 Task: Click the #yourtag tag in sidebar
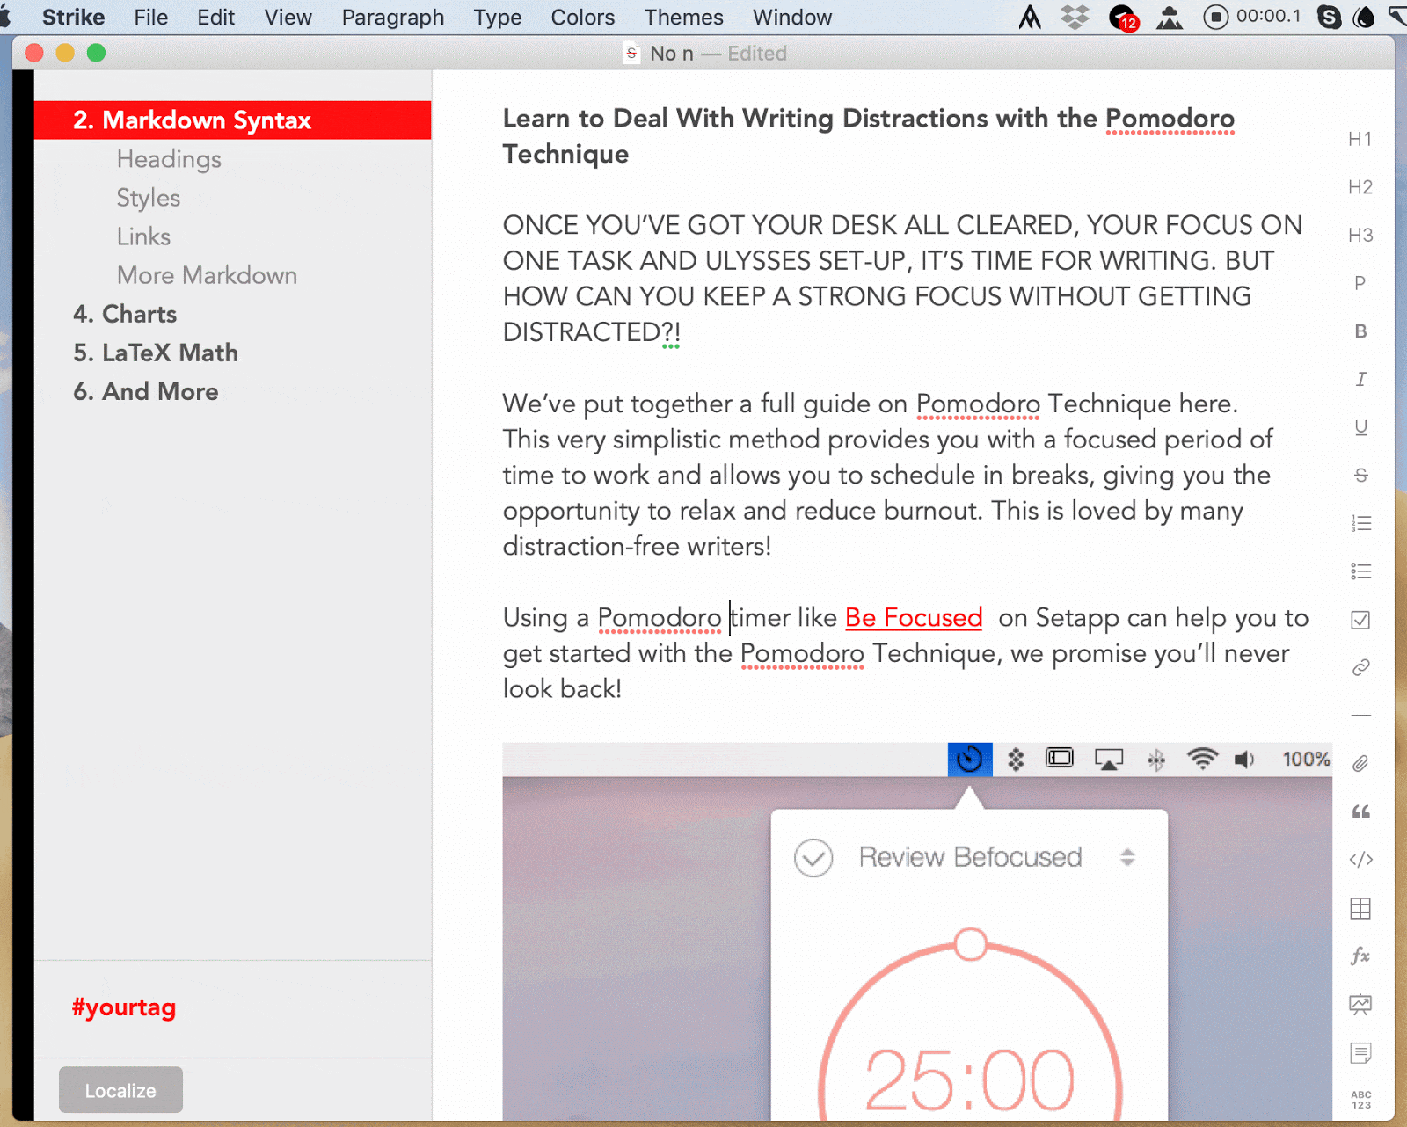click(x=124, y=1007)
